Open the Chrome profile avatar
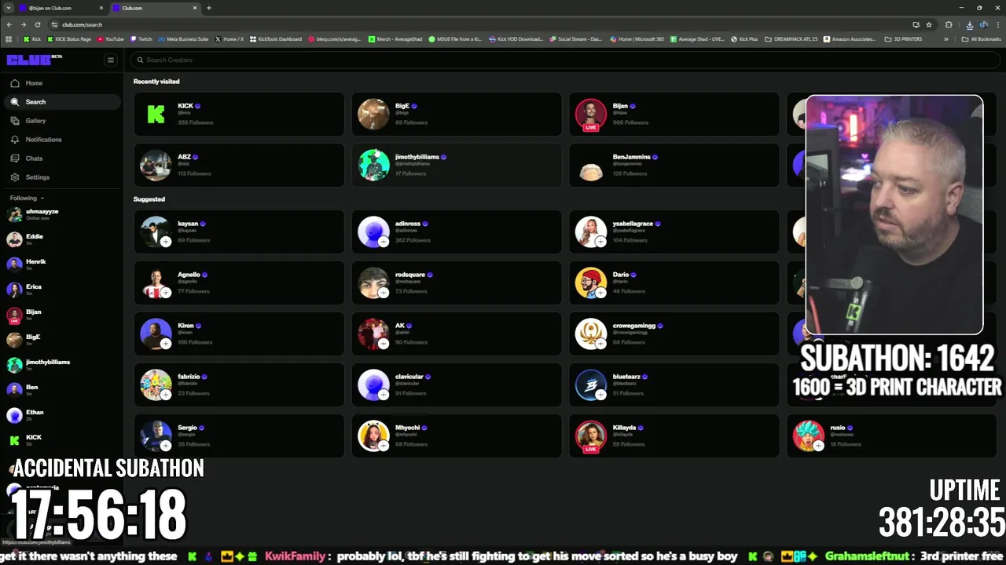The height and width of the screenshot is (565, 1006). [x=984, y=24]
